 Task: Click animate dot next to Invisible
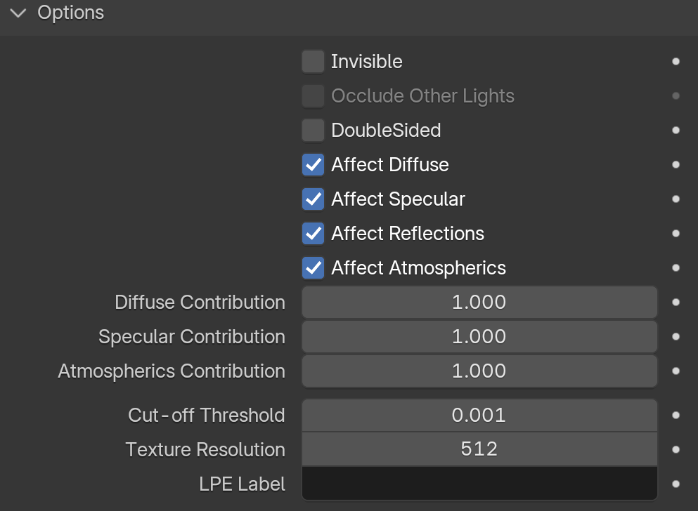point(676,62)
